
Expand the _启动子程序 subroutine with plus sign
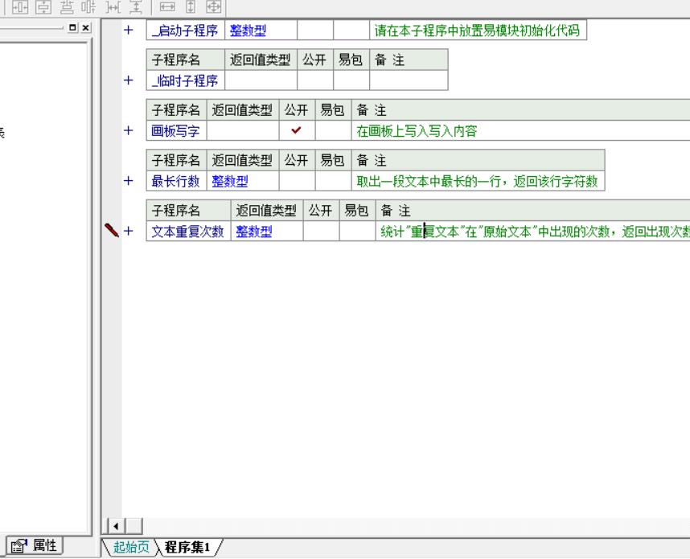[x=127, y=31]
